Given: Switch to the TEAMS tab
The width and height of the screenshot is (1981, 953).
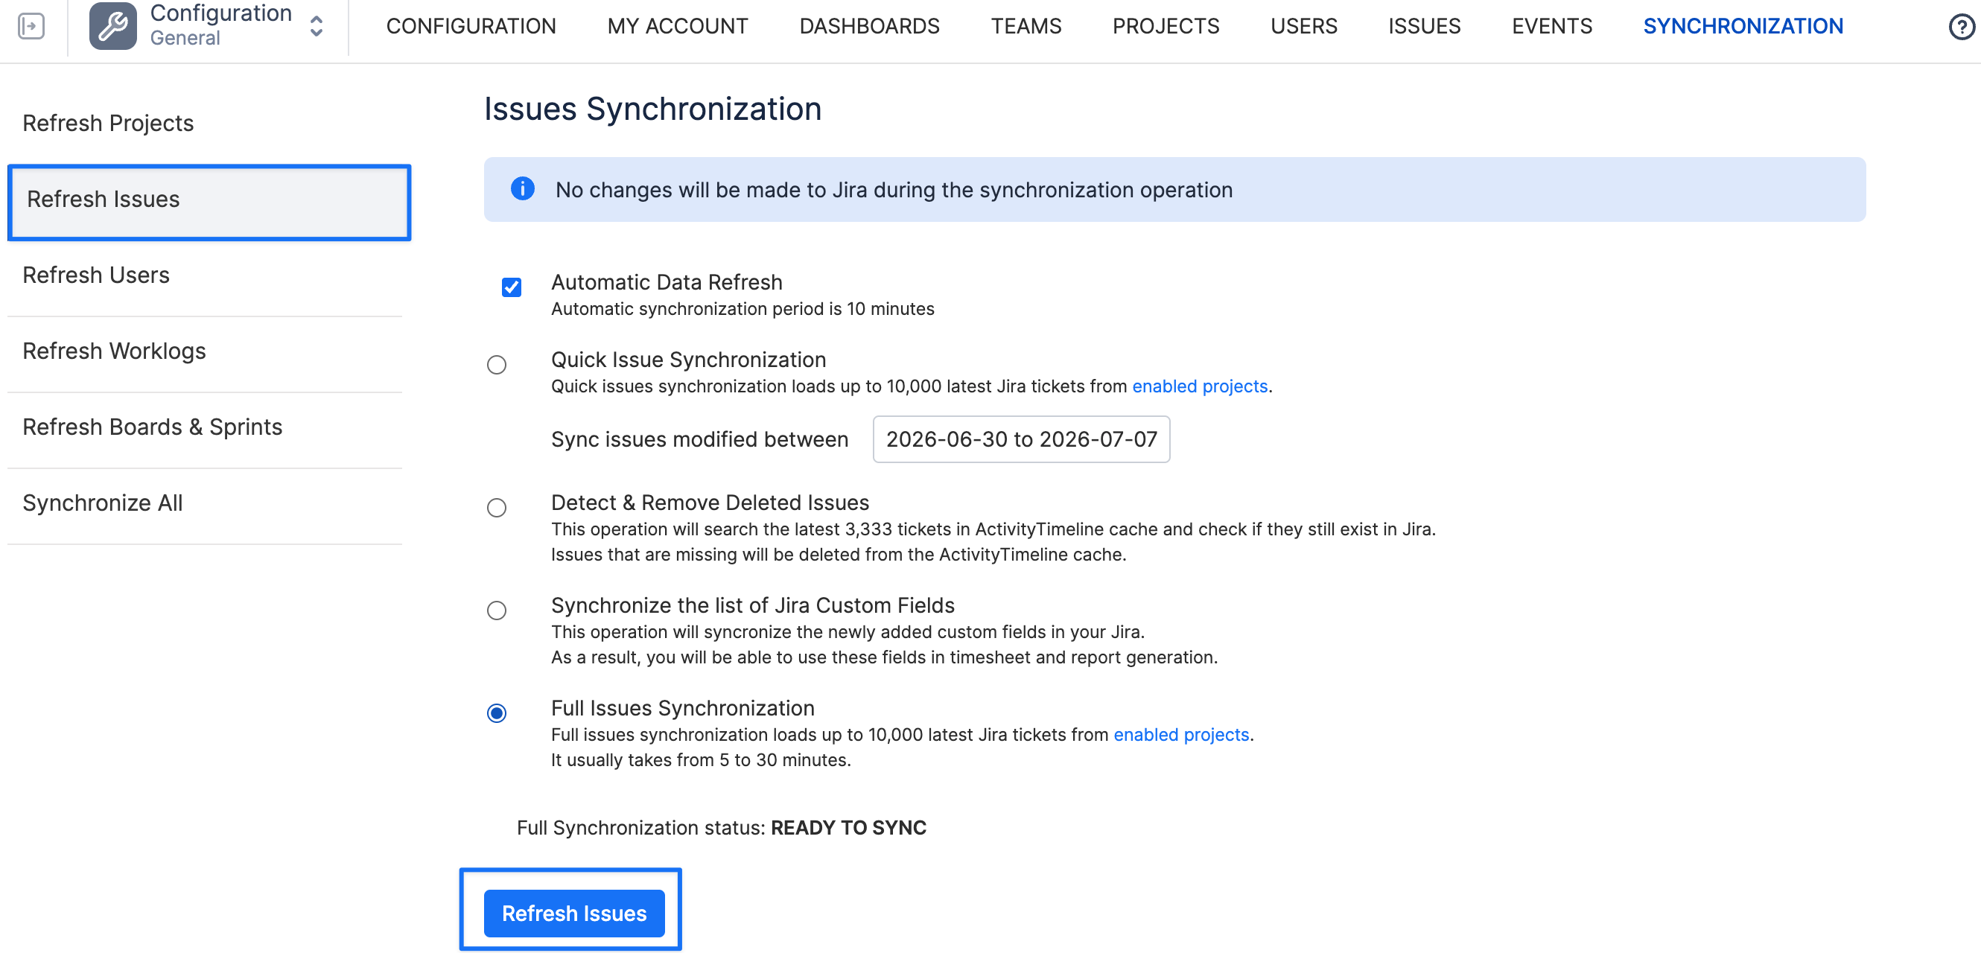Looking at the screenshot, I should 1026,26.
